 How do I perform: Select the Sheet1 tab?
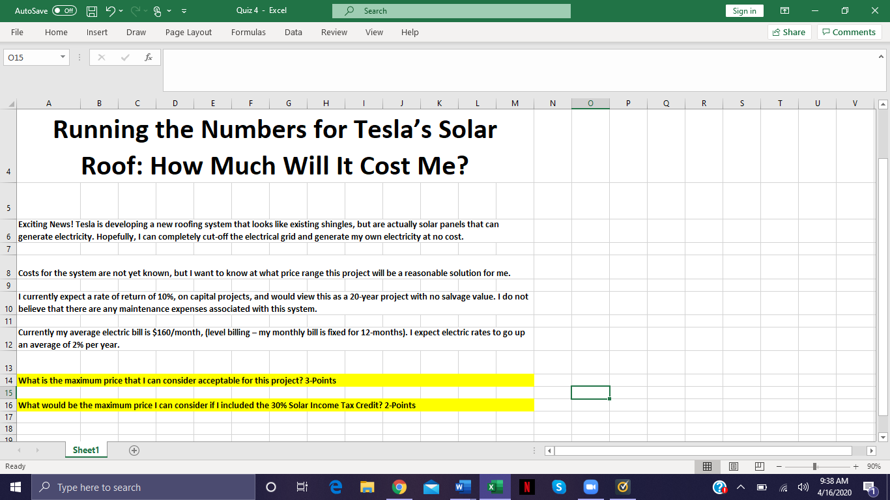click(x=86, y=450)
